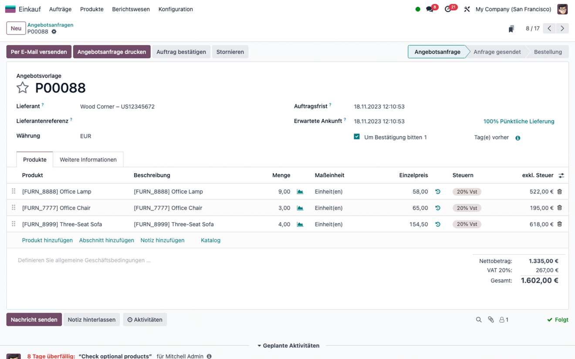Open the Katalog link
Screen dimensions: 575x359
click(211, 240)
